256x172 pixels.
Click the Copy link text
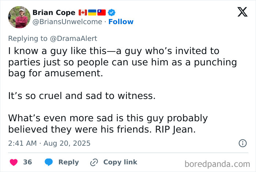(120, 162)
